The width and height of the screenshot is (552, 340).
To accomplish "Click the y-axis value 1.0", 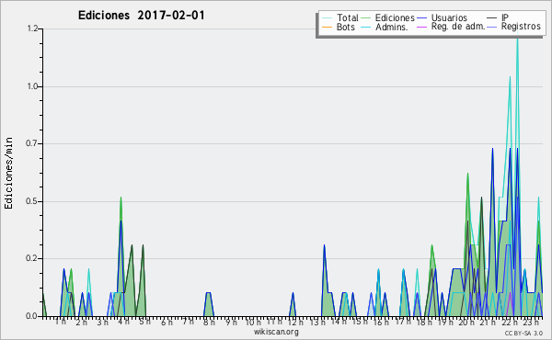I will pyautogui.click(x=32, y=86).
